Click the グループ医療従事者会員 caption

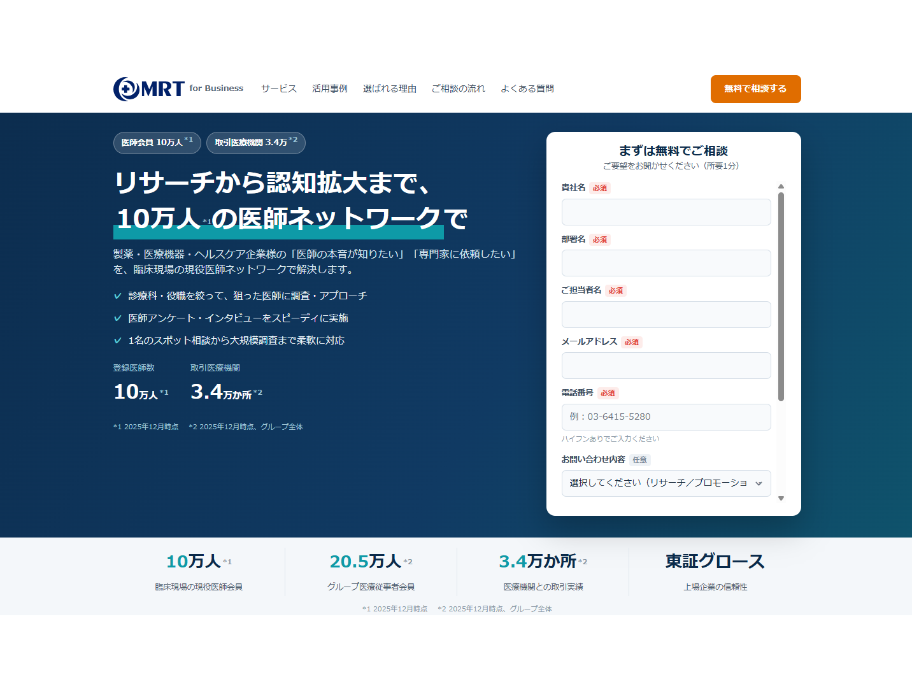tap(371, 587)
